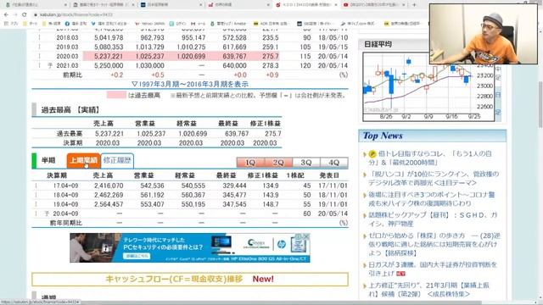Viewport: 543px width, 305px height.
Task: Click the 2020.03 highlighted row sales 5,237,221
Action: pos(109,56)
